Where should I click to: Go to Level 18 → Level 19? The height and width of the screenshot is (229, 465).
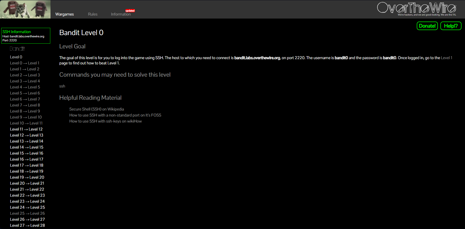pos(27,171)
